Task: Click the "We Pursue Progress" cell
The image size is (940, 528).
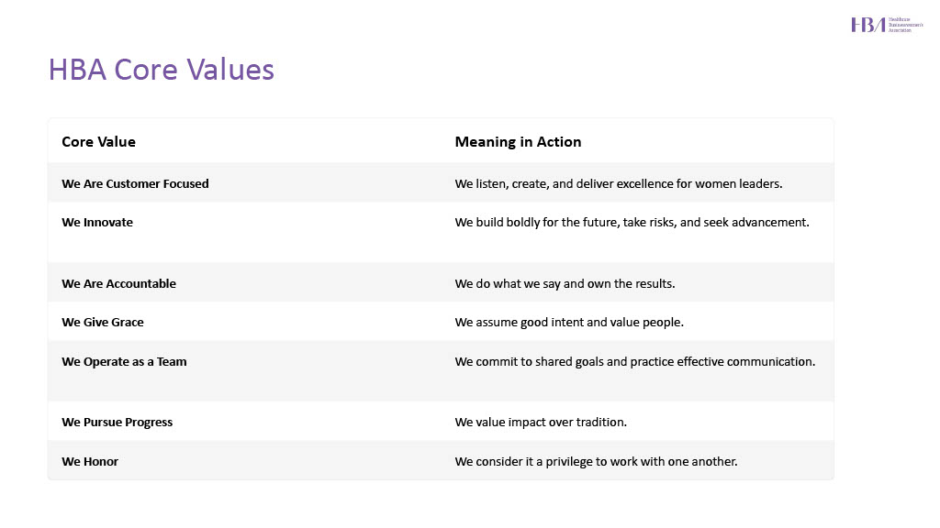Action: click(x=117, y=423)
